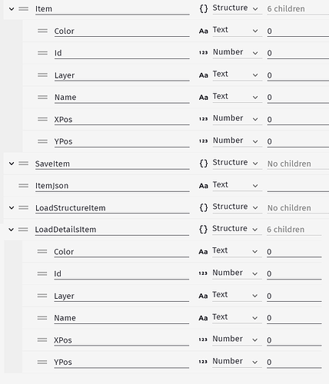
Task: Click the LoadStructureItem name field
Action: (112, 208)
